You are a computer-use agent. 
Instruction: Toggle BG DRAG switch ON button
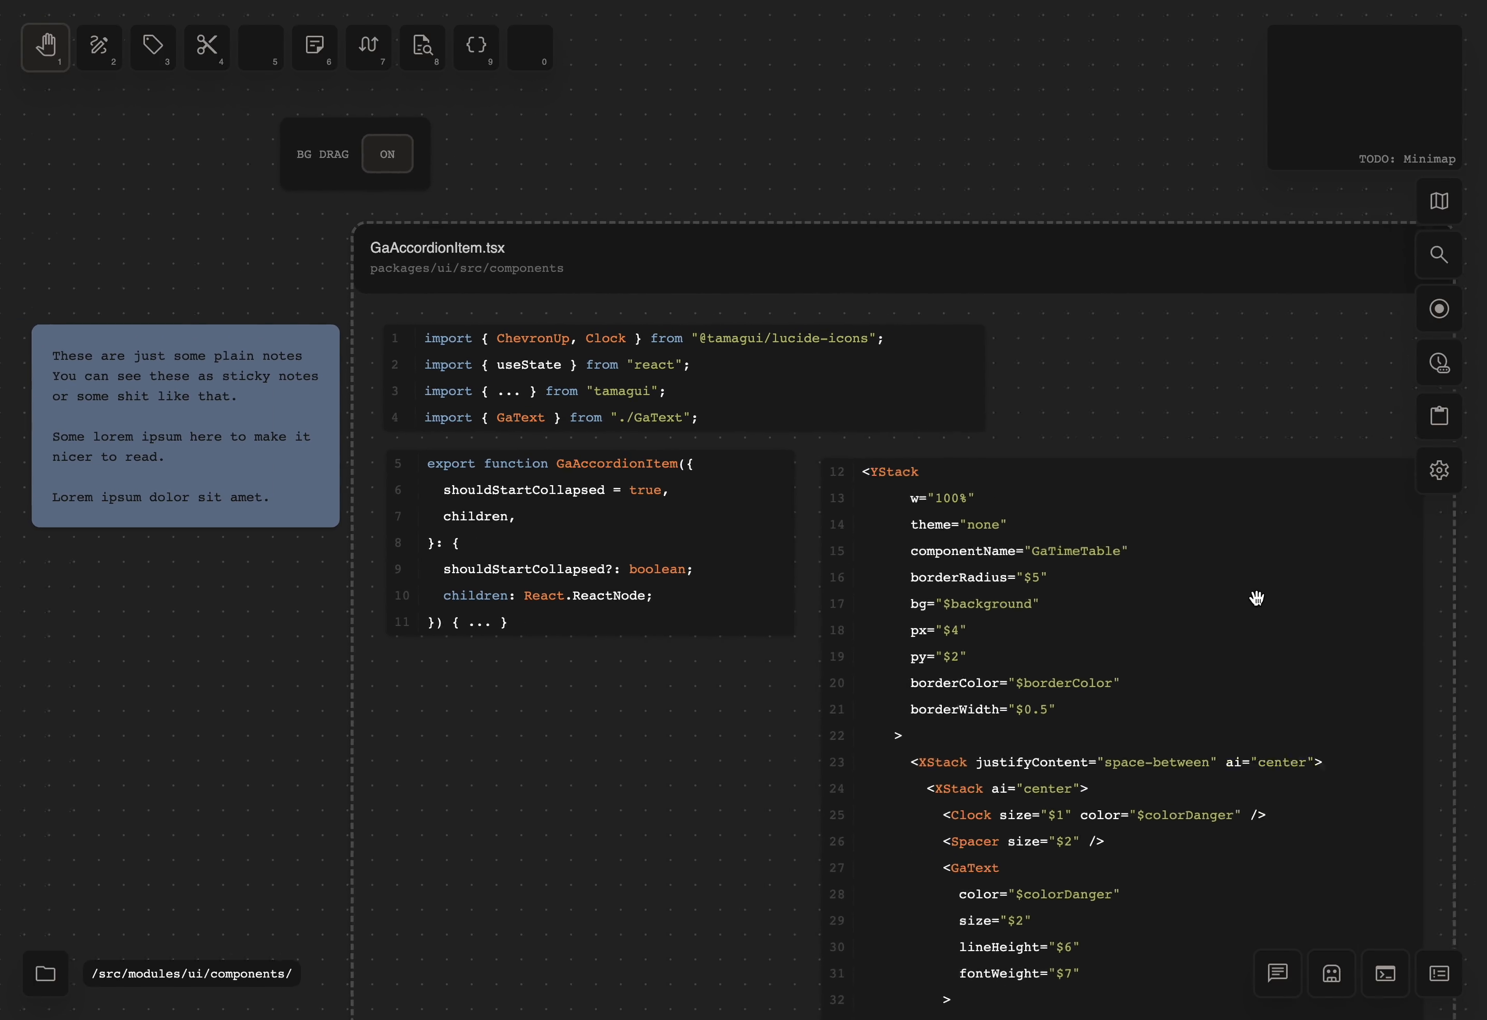[x=387, y=154]
